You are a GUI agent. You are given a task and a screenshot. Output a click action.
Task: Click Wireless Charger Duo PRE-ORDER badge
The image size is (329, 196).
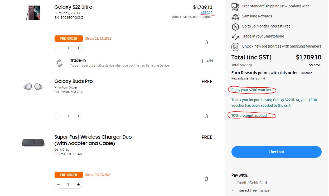69,175
